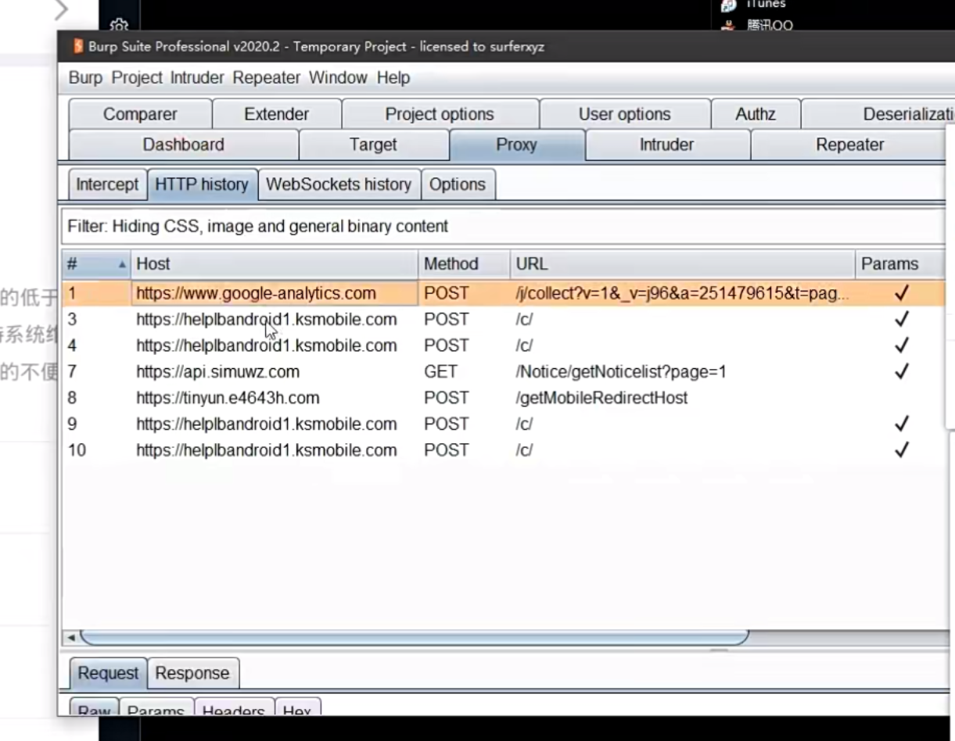Select the tinyun.e4643h.com host entry

(228, 398)
